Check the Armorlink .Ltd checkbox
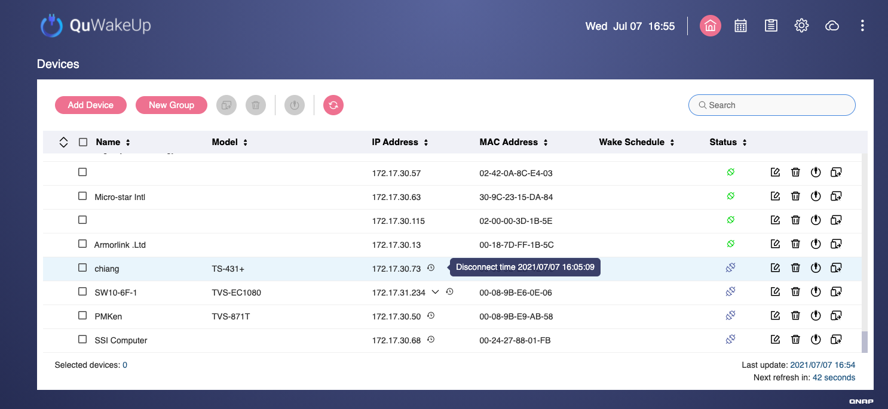This screenshot has height=409, width=888. click(82, 244)
